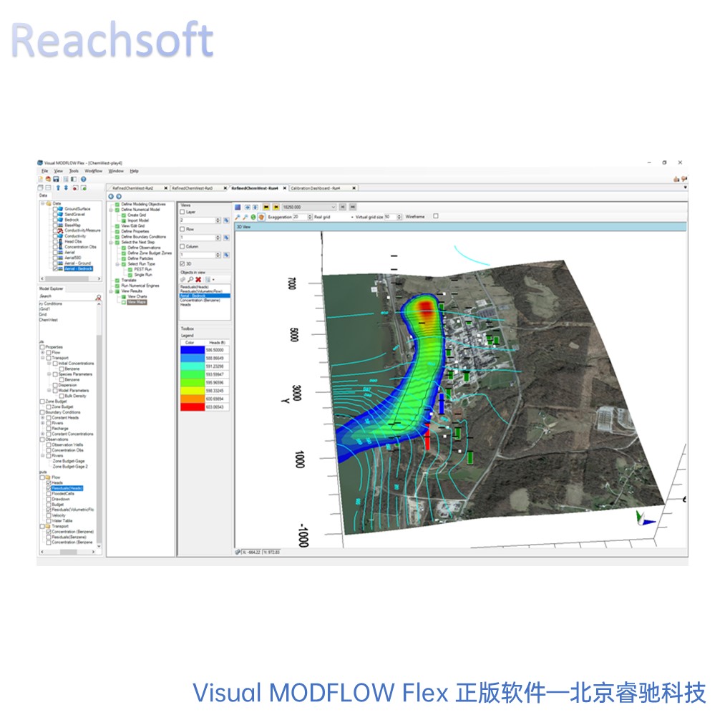
Task: Click the blue legend color swatch for 586.50000
Action: coord(193,350)
